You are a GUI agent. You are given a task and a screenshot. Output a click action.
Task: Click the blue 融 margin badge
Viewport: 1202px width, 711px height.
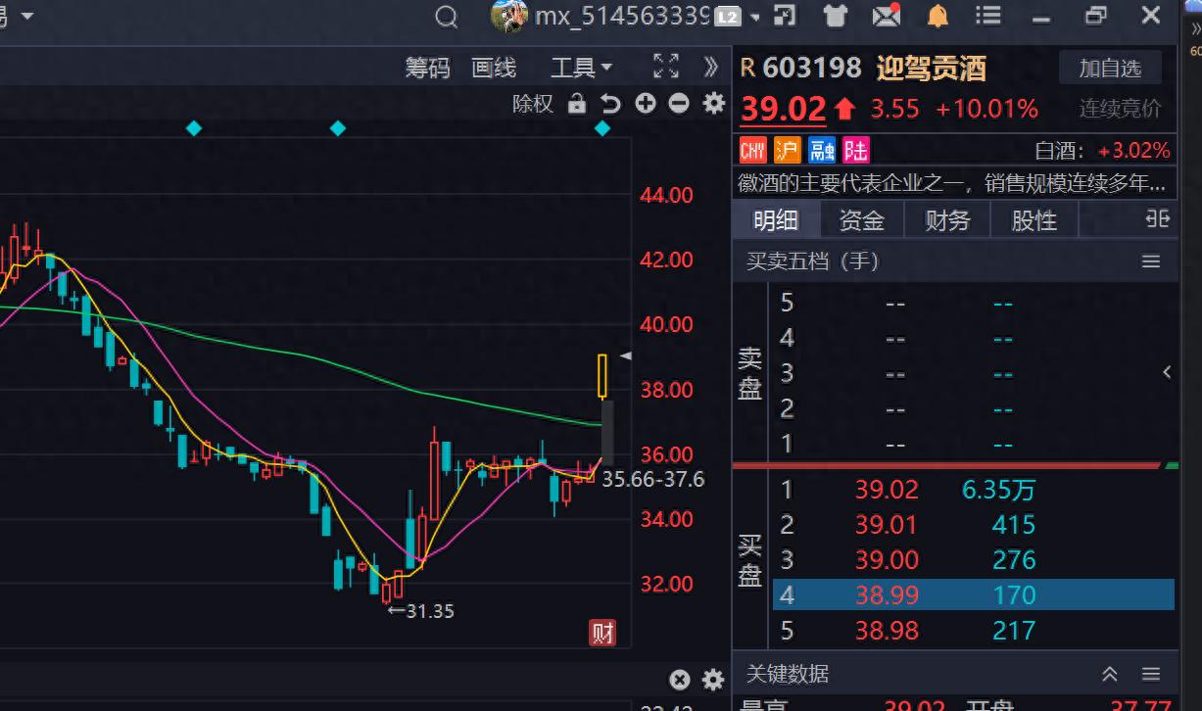pos(822,150)
